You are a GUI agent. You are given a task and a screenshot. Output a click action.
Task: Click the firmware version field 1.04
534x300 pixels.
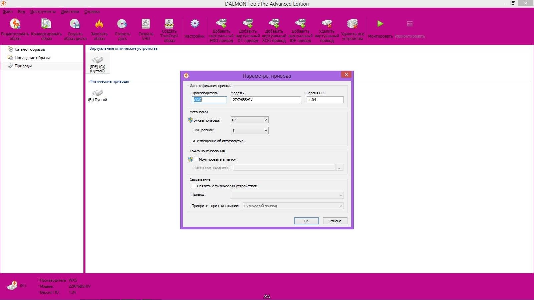pos(325,100)
